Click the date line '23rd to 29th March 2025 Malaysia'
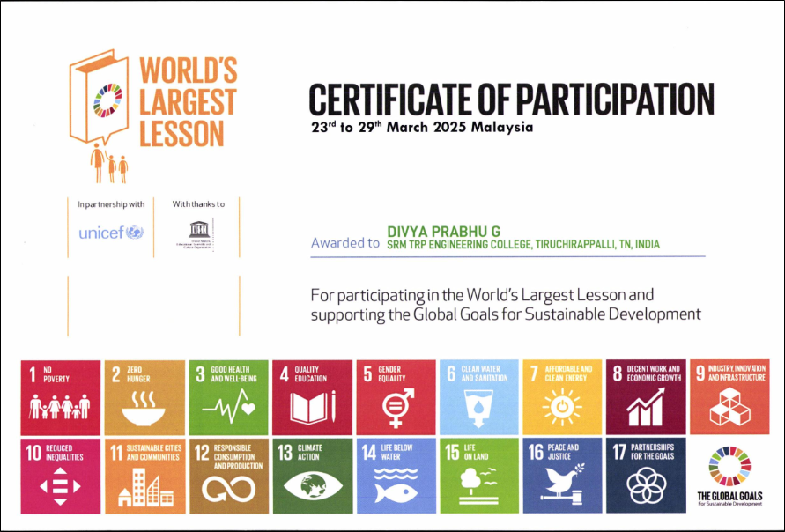785x532 pixels. click(x=422, y=127)
